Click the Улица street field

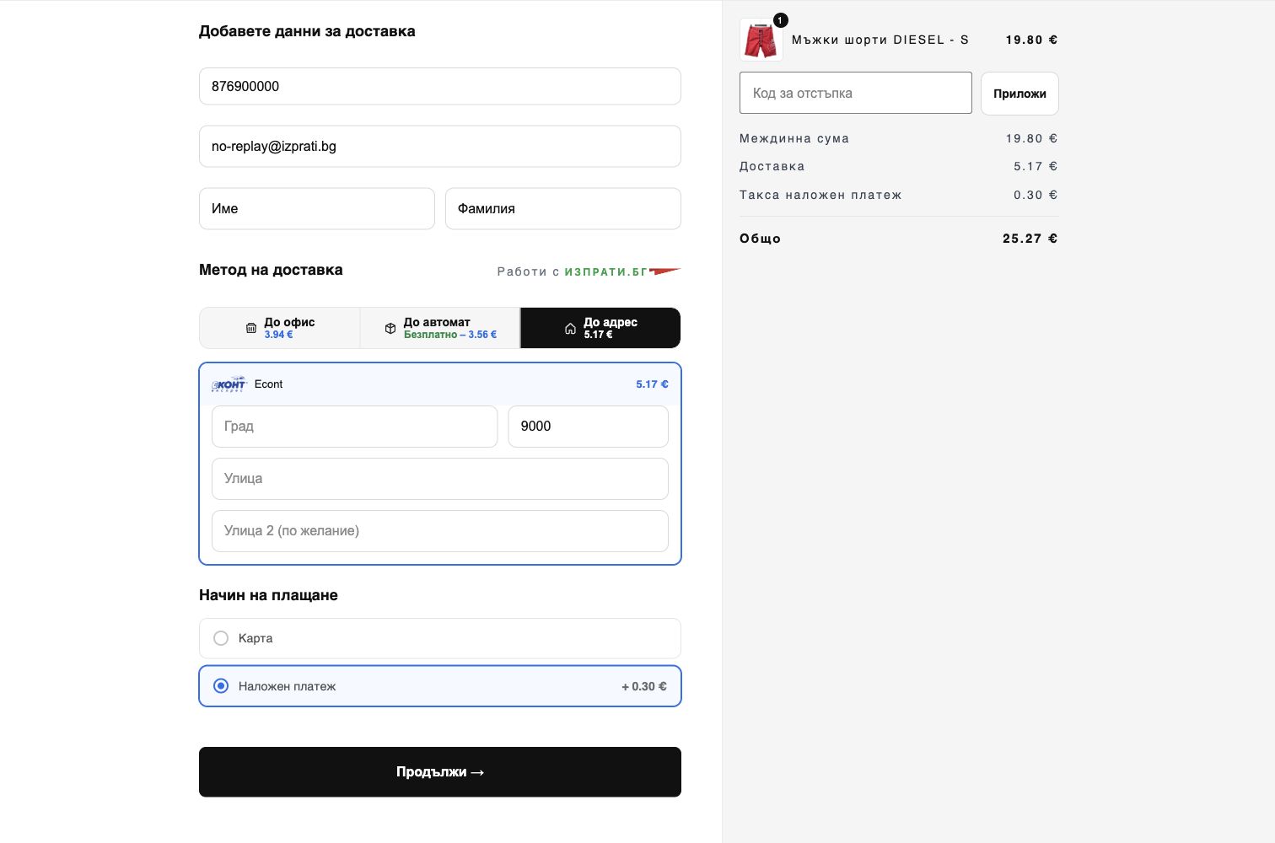pyautogui.click(x=440, y=479)
